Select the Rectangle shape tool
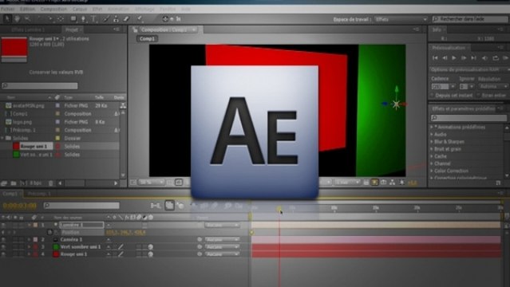 73,19
